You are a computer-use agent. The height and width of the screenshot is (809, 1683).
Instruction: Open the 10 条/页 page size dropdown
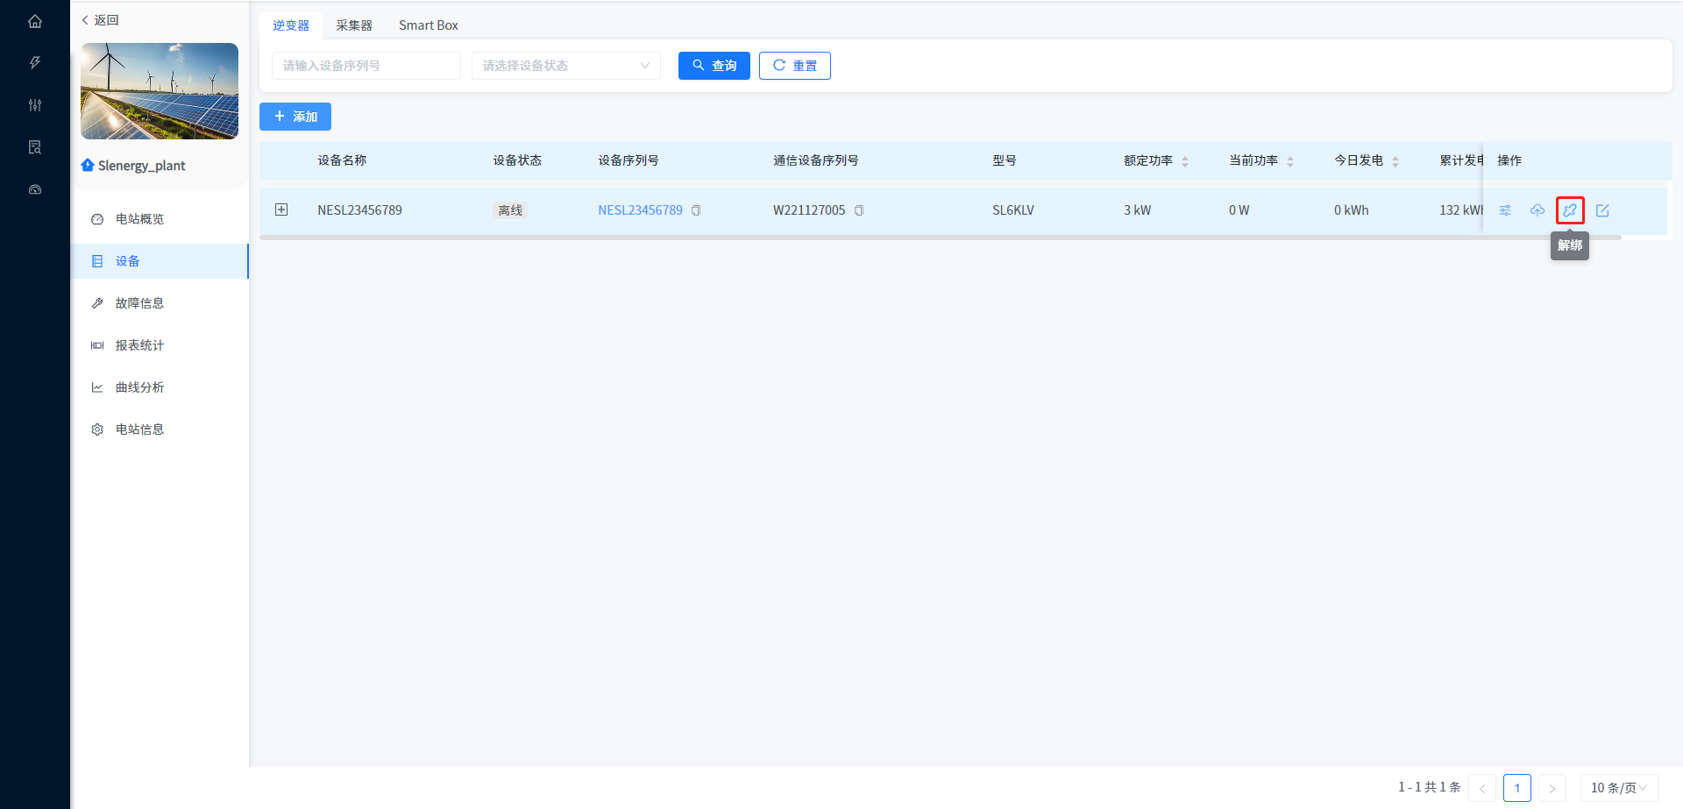click(x=1618, y=788)
